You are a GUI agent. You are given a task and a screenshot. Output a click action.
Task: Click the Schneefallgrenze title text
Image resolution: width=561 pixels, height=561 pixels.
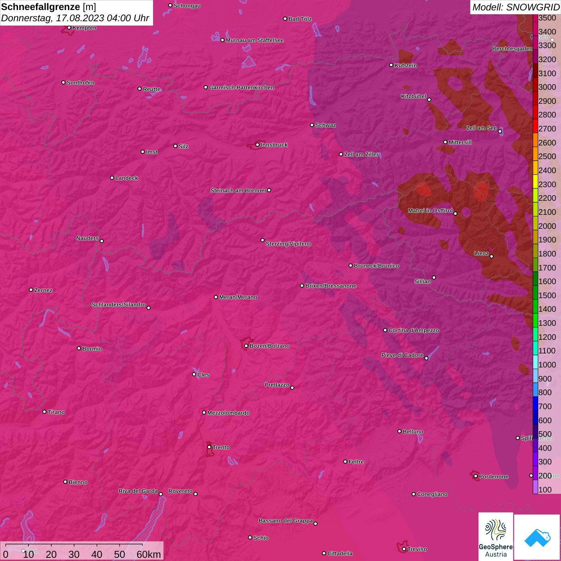pos(40,7)
